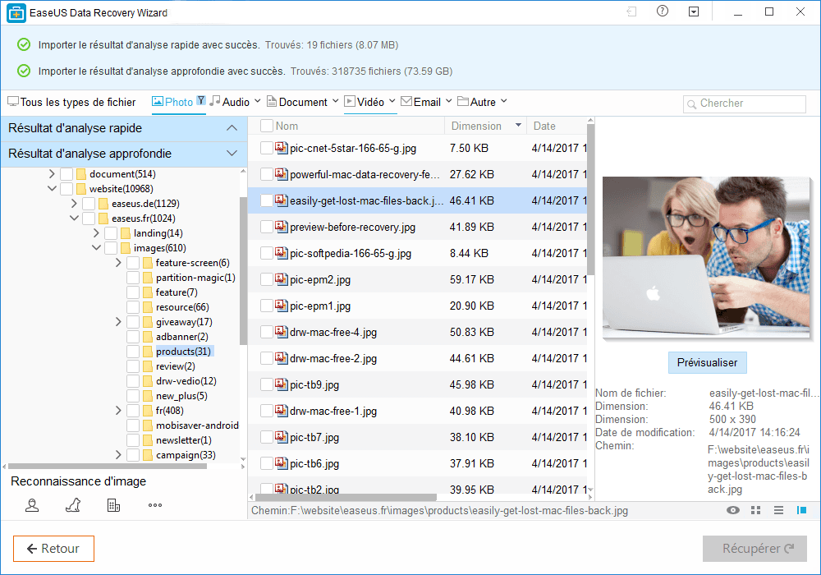Check the website(10968) folder checkbox

[x=67, y=189]
